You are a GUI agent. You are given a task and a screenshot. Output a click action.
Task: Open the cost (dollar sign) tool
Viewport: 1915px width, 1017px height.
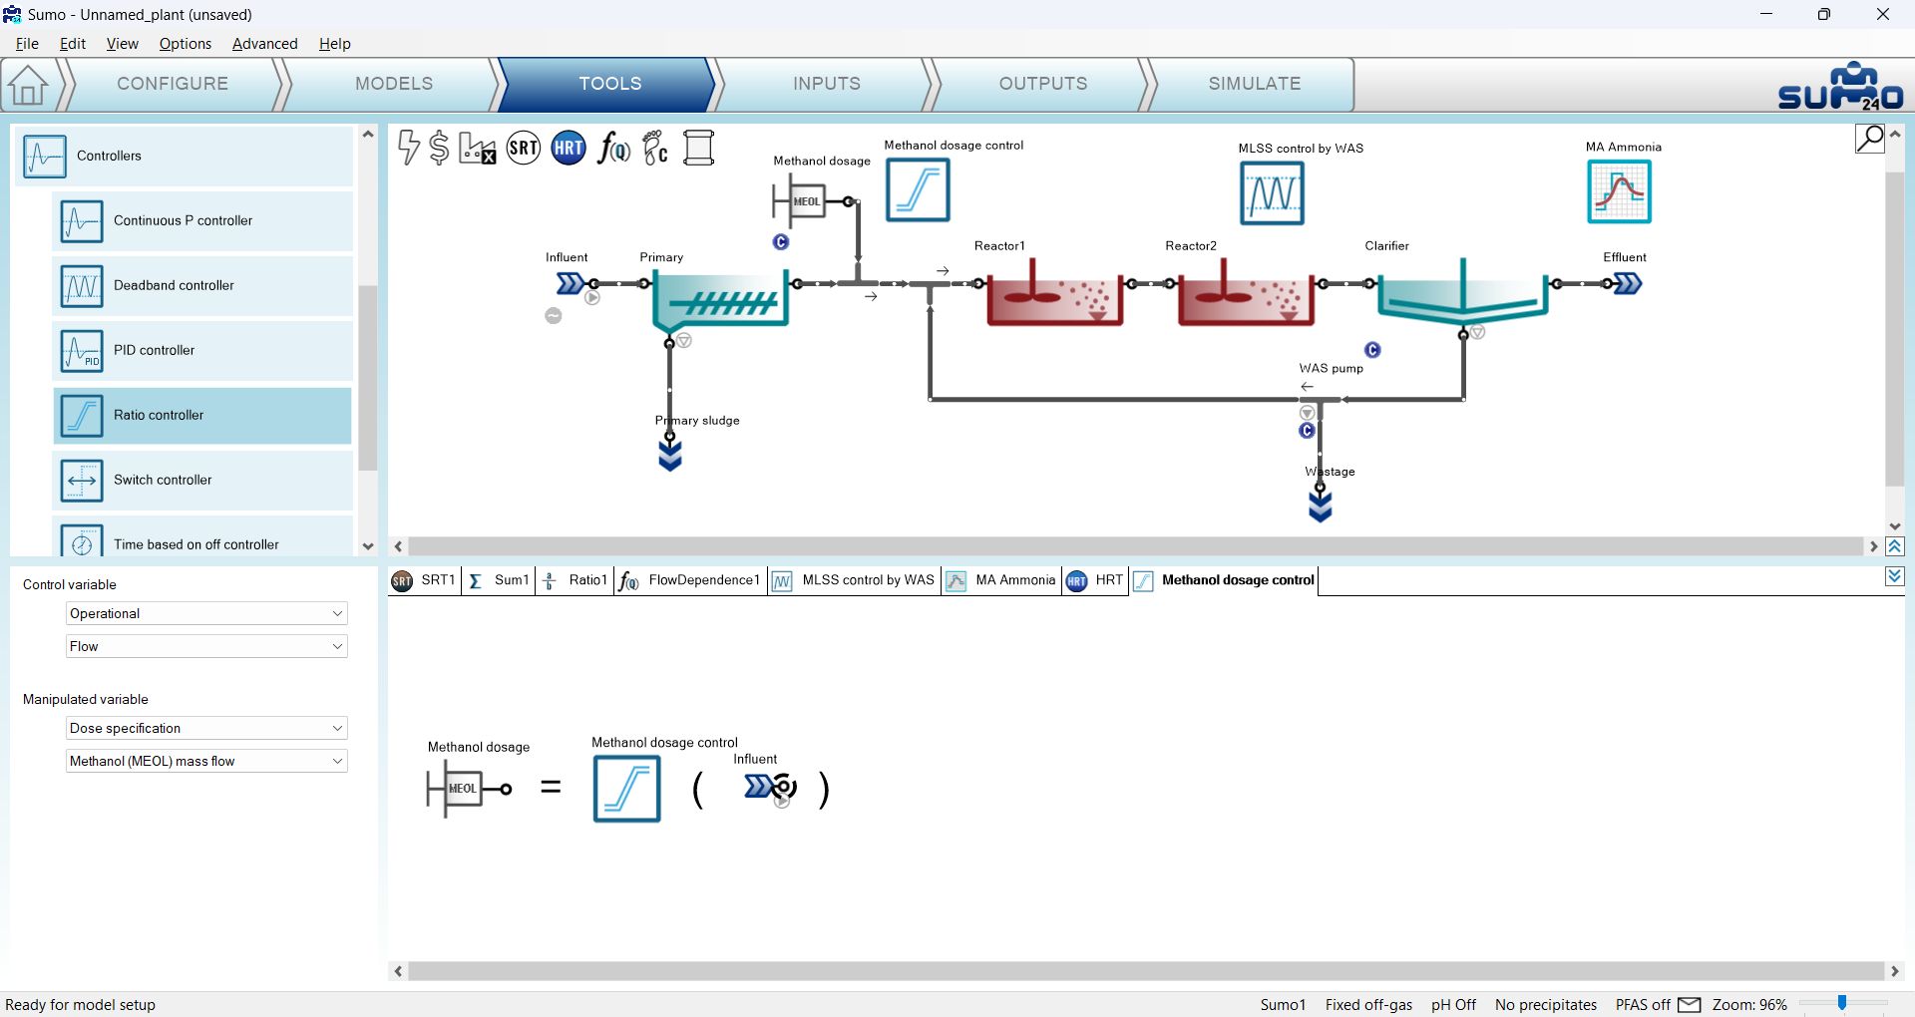click(x=439, y=148)
